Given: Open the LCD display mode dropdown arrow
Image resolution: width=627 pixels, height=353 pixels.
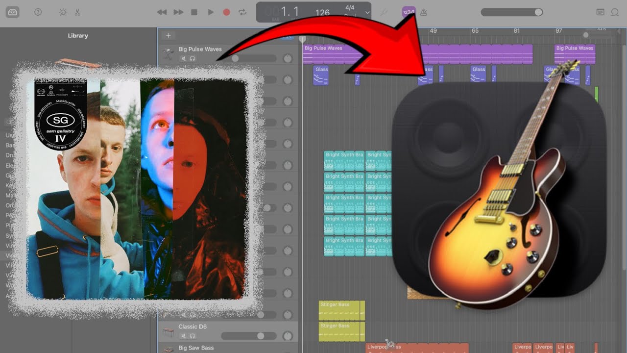Looking at the screenshot, I should (x=367, y=13).
